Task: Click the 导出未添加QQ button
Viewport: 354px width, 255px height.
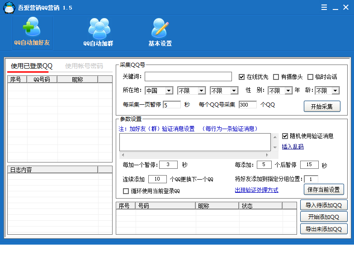Action: pyautogui.click(x=324, y=229)
